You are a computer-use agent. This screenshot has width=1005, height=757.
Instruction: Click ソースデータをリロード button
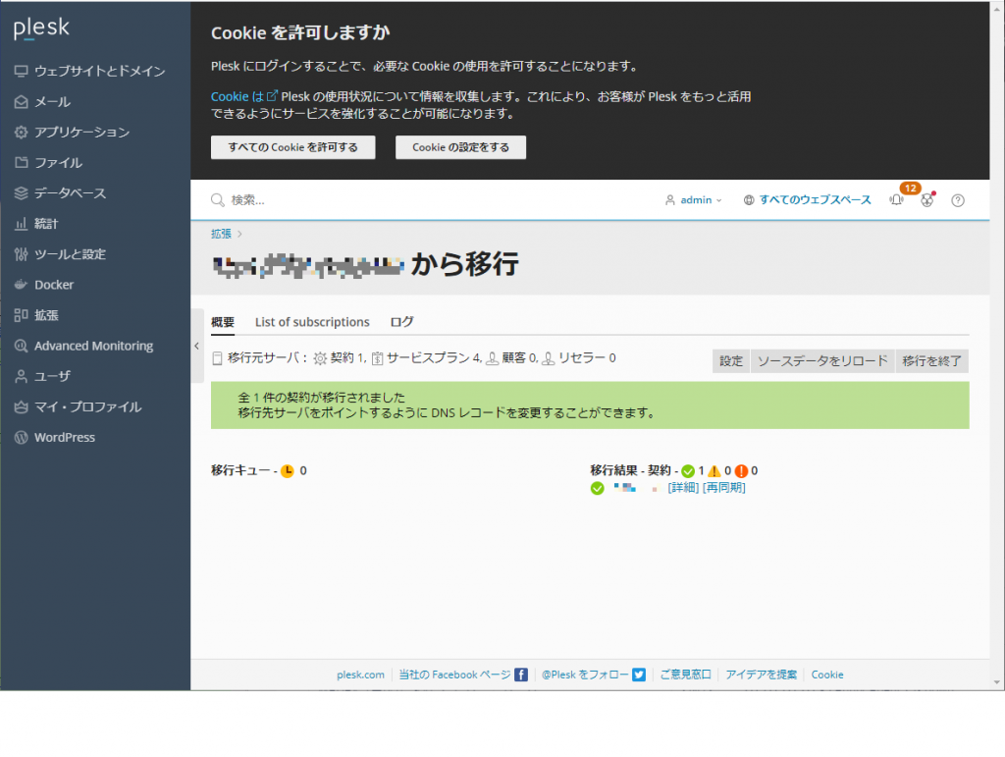[x=822, y=361]
